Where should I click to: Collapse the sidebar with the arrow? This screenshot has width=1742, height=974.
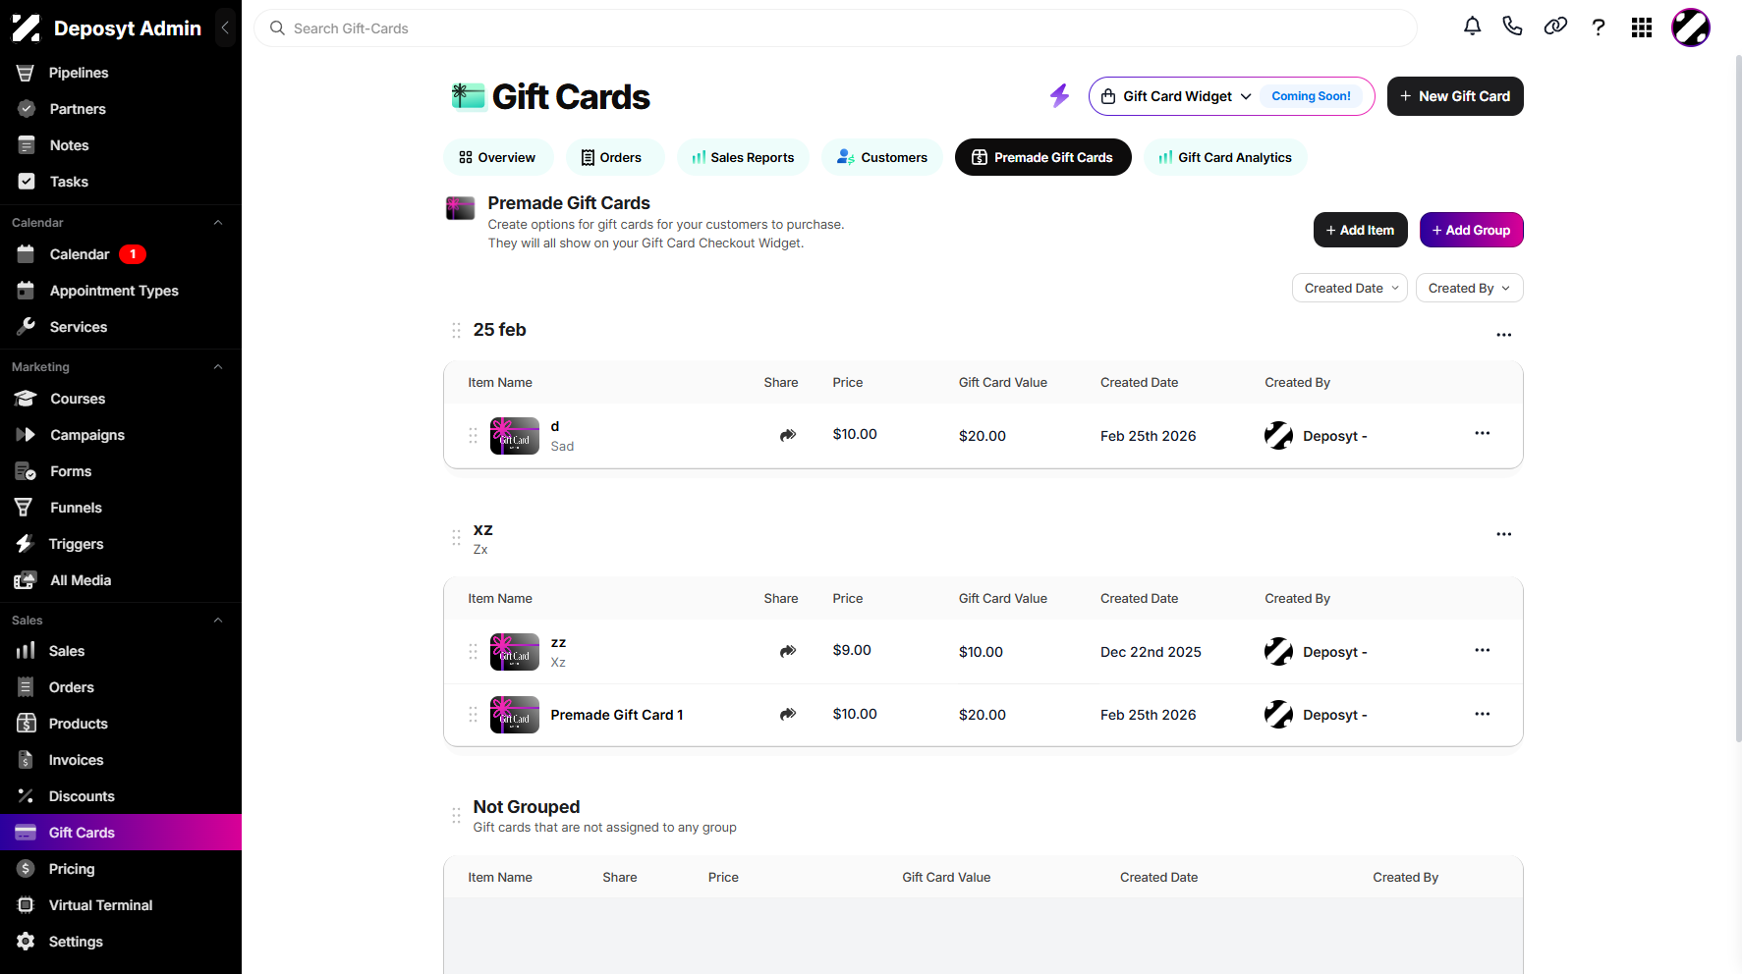point(225,27)
